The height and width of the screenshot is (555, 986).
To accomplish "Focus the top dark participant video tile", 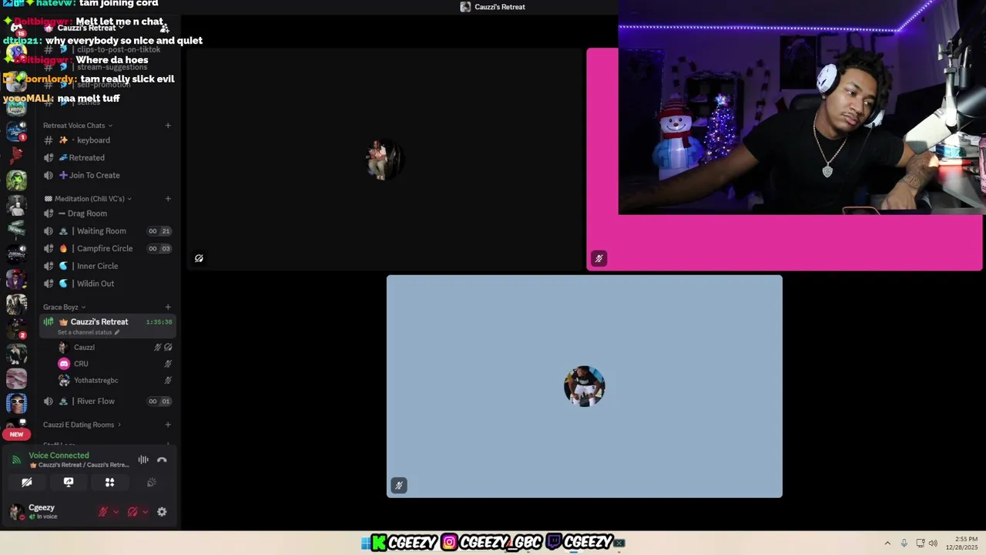I will coord(384,160).
